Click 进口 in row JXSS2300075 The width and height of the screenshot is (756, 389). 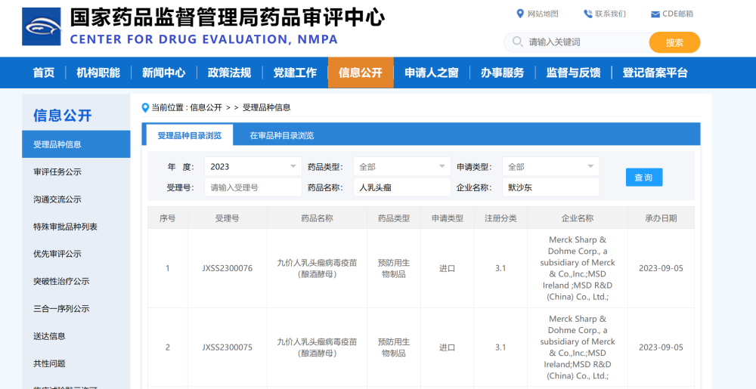coord(447,347)
